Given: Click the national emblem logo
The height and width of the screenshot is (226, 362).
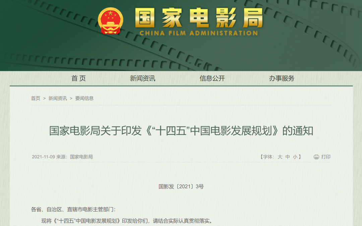Looking at the screenshot, I should click(110, 21).
